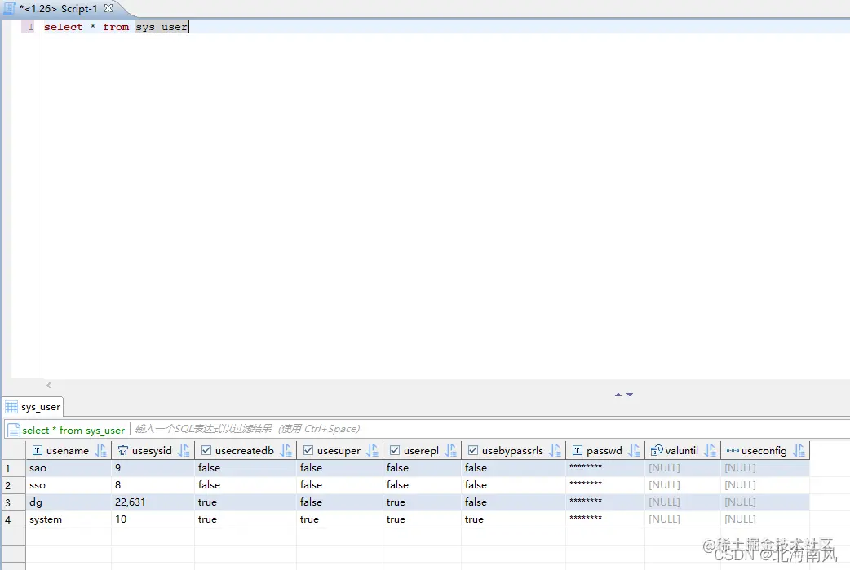Sort by the usecreatedb column arrows
This screenshot has width=850, height=570.
pyautogui.click(x=286, y=450)
